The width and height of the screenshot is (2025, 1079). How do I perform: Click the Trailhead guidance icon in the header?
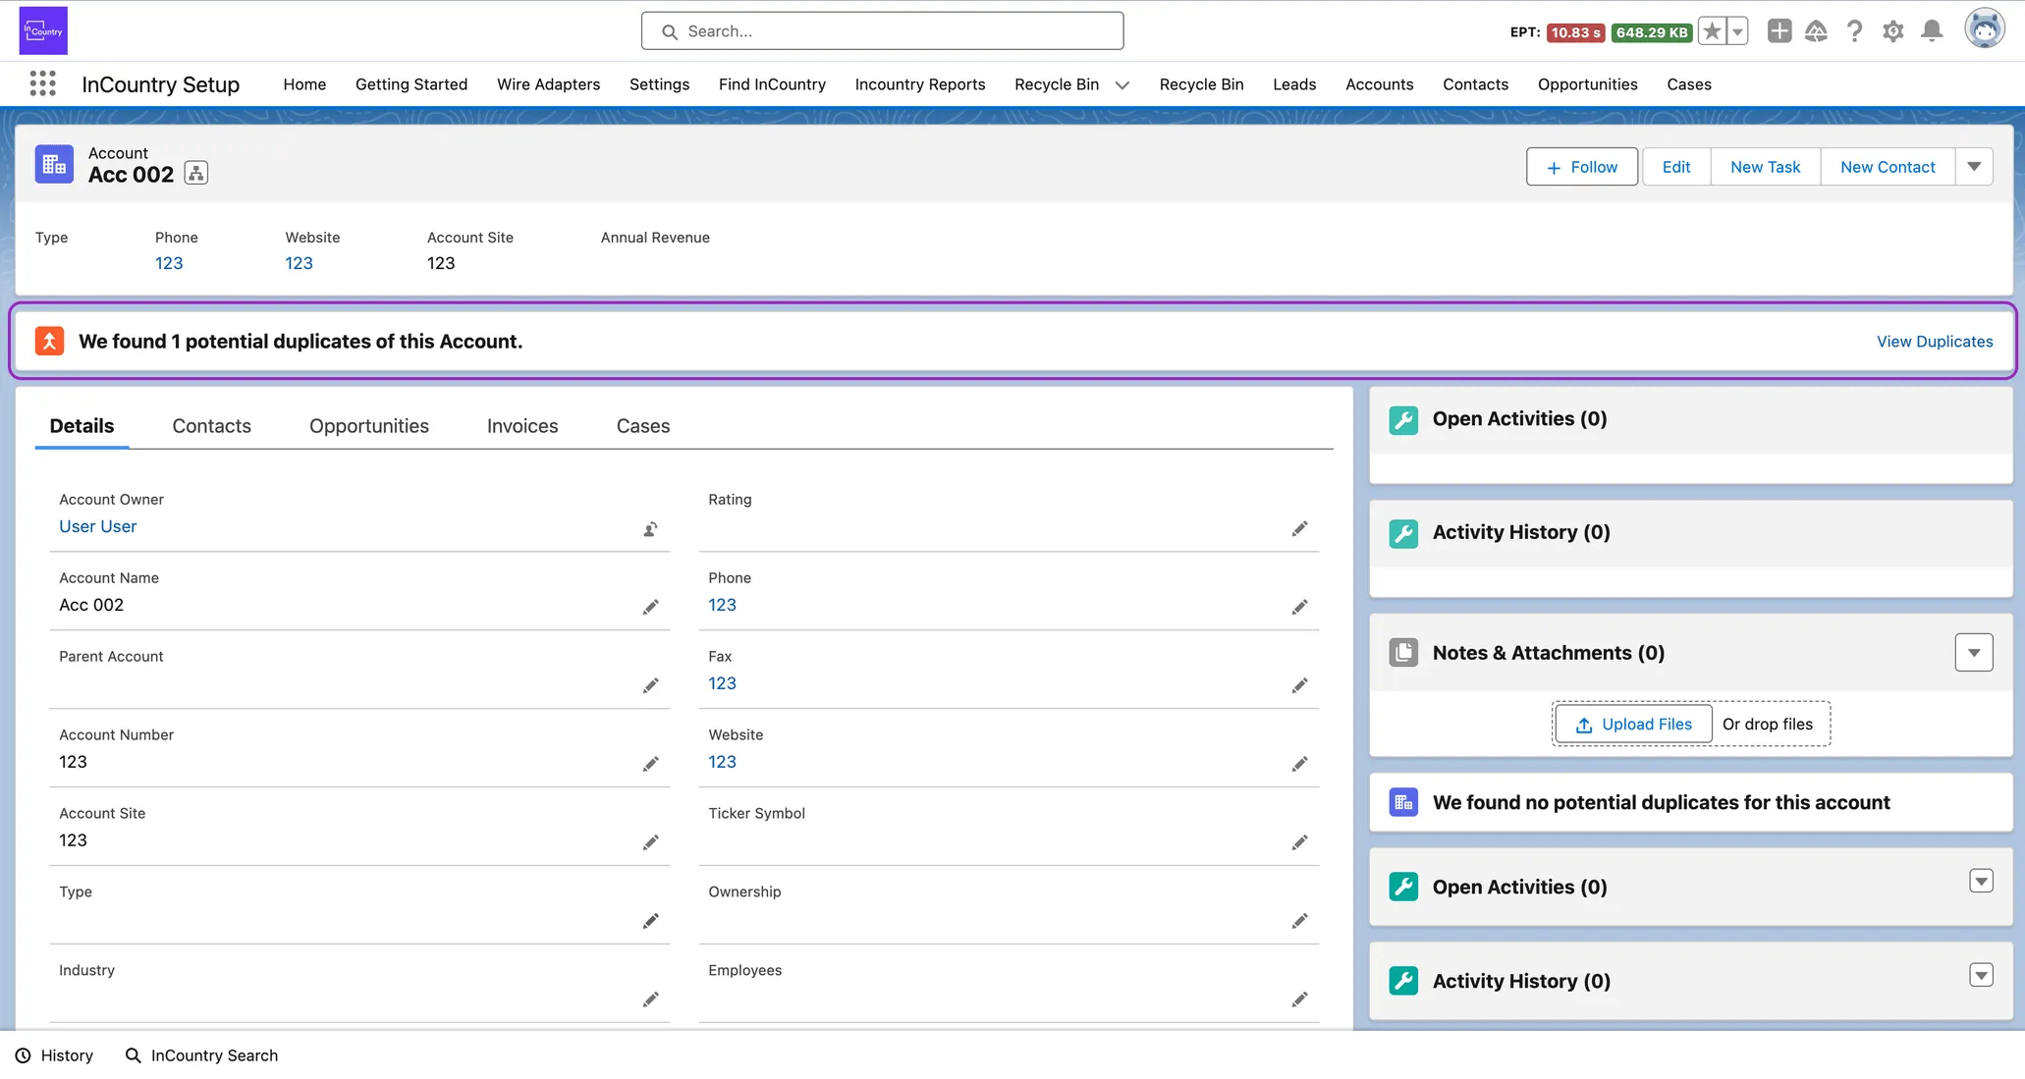coord(1816,31)
